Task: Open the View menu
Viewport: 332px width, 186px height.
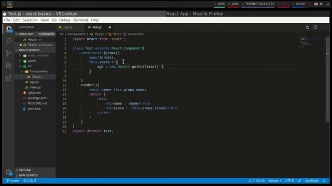Action: pos(45,20)
